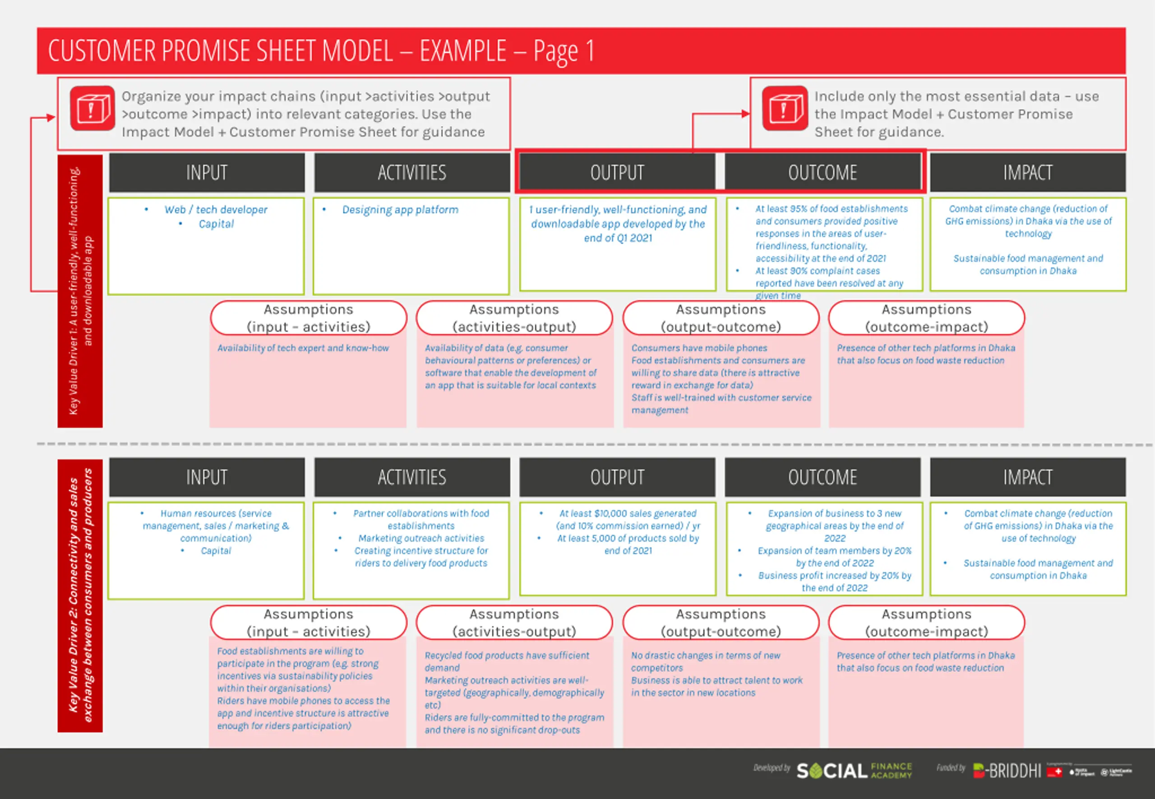1155x799 pixels.
Task: Click the 'Designing app platform' activity bullet
Action: [x=400, y=209]
